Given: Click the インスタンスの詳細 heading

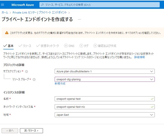Looking at the screenshot, I should click(14, 92).
